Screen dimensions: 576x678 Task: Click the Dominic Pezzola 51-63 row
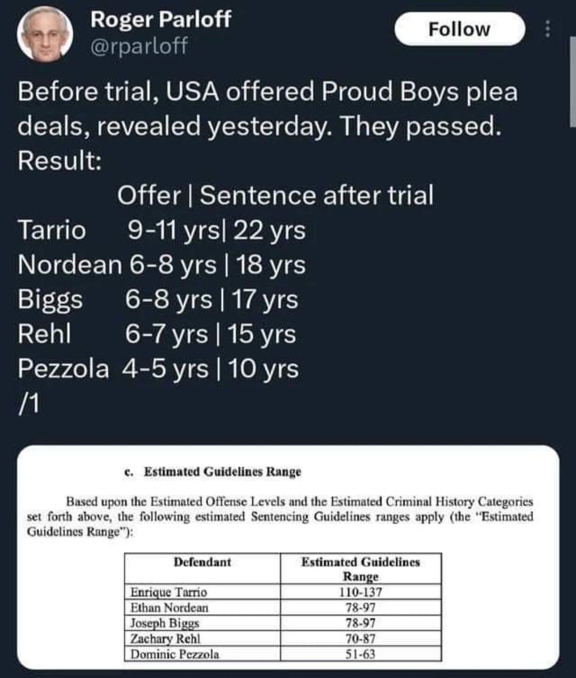283,654
